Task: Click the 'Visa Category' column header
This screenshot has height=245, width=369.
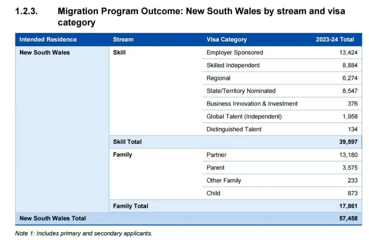Action: pos(227,40)
